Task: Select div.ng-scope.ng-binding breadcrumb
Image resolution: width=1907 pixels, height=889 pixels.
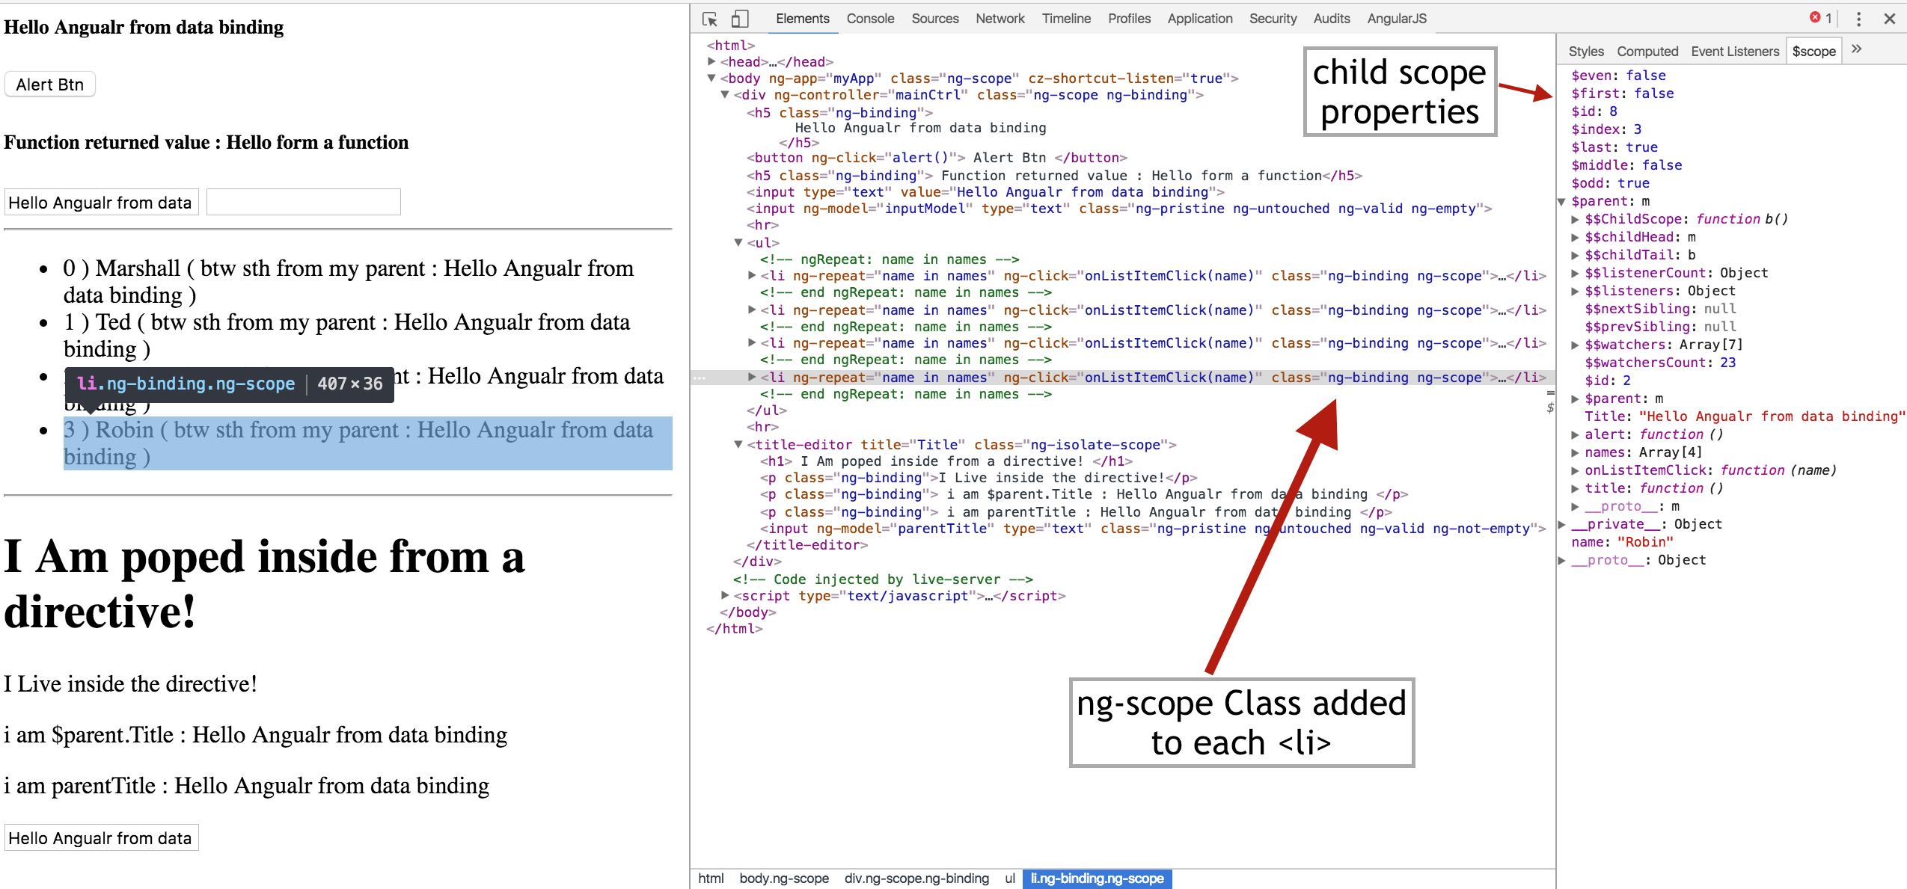Action: tap(916, 879)
